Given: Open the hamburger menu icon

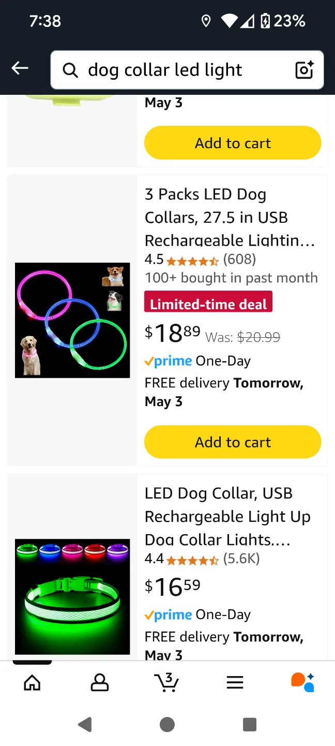Looking at the screenshot, I should pos(235,682).
